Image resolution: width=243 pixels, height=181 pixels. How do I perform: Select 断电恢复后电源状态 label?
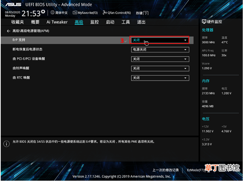coord(27,49)
